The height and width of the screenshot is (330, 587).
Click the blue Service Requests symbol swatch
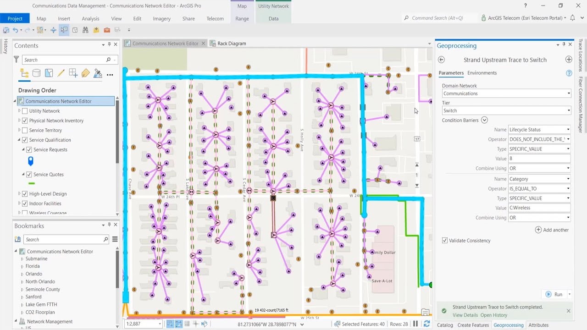click(31, 161)
